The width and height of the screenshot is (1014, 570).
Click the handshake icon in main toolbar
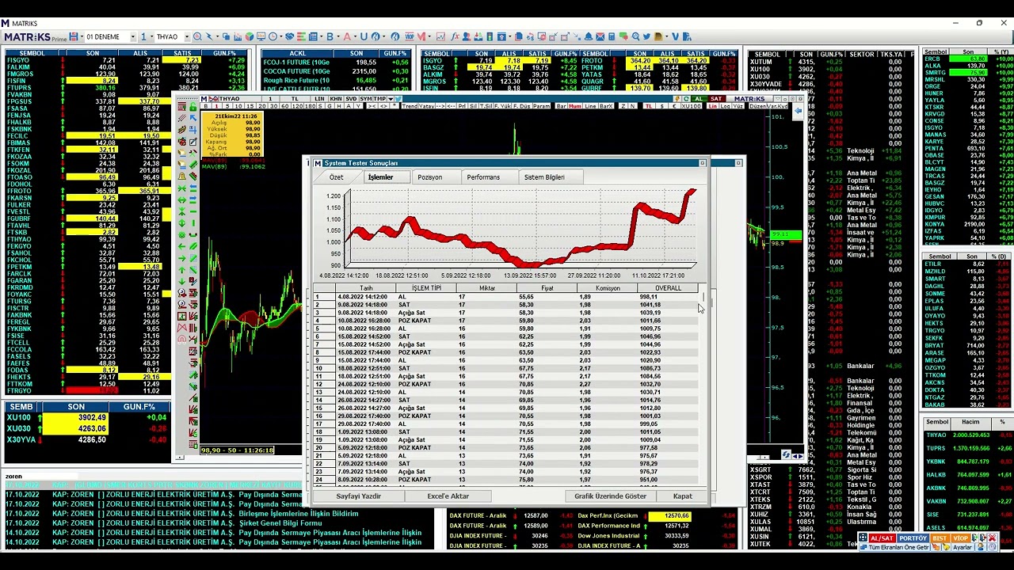click(289, 36)
